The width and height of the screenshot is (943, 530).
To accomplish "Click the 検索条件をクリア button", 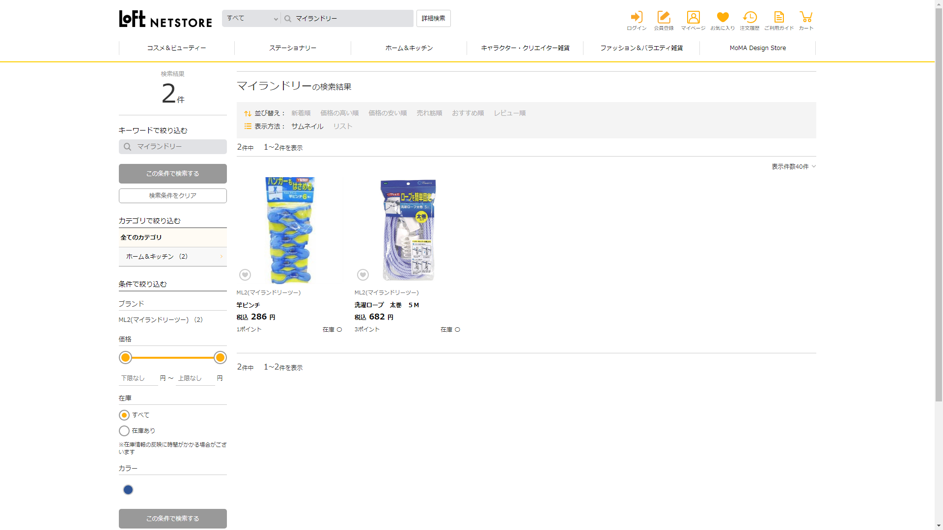I will [x=172, y=196].
